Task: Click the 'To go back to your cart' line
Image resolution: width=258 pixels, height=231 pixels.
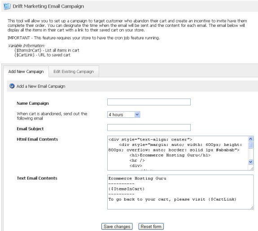Action: pos(172,199)
